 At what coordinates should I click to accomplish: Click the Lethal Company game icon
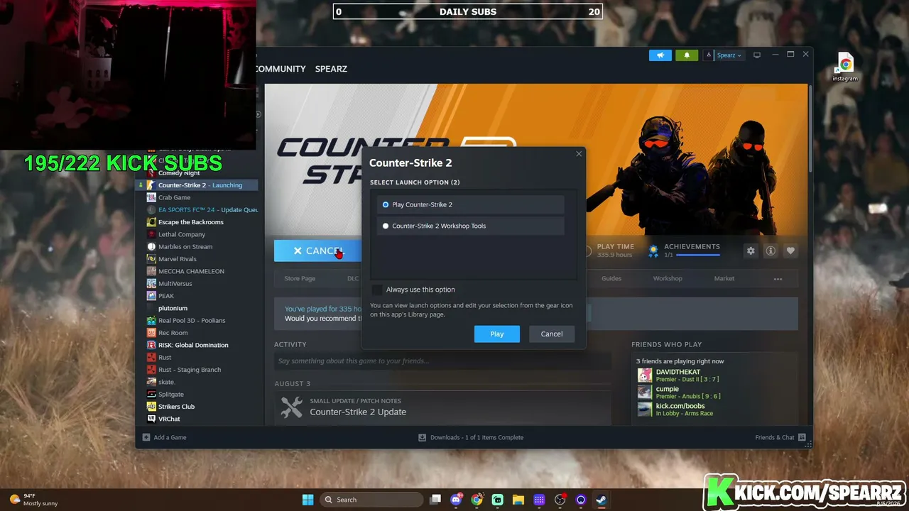(x=151, y=234)
